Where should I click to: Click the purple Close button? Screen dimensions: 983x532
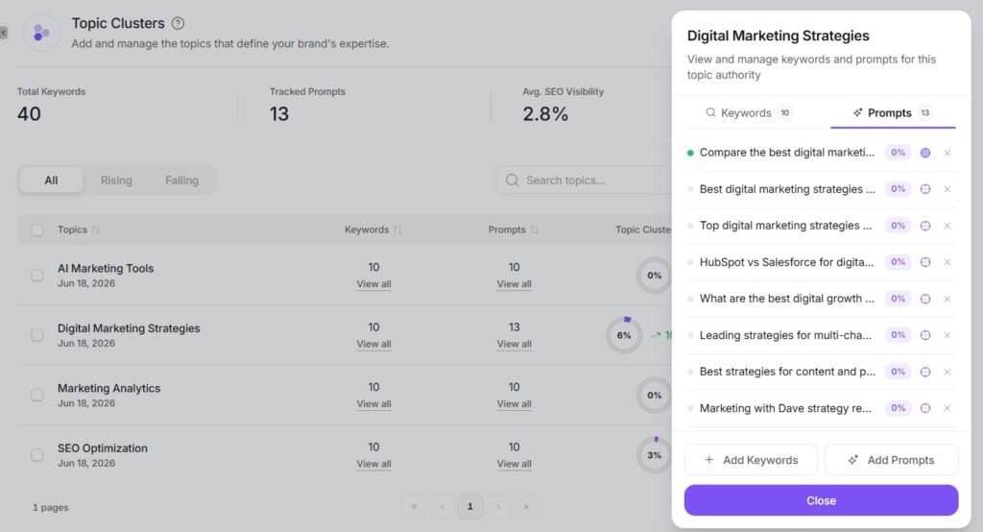[822, 500]
